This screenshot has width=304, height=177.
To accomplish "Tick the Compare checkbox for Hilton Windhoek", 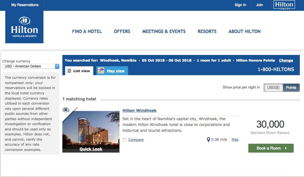I will 125,140.
